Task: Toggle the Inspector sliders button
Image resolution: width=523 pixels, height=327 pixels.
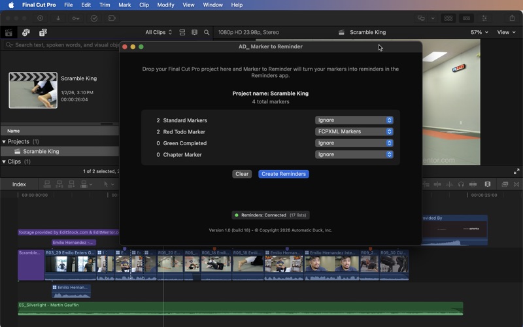Action: 484,18
